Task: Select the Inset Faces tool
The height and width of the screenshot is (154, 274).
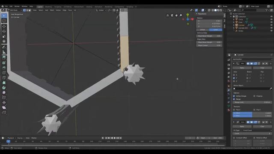Action: tap(4, 63)
